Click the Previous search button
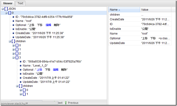Viewport: 177px width, 106px height. (x=72, y=103)
